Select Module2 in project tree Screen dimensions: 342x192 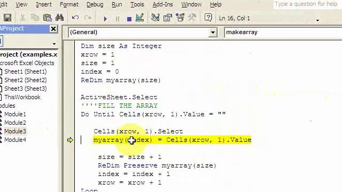pos(15,123)
